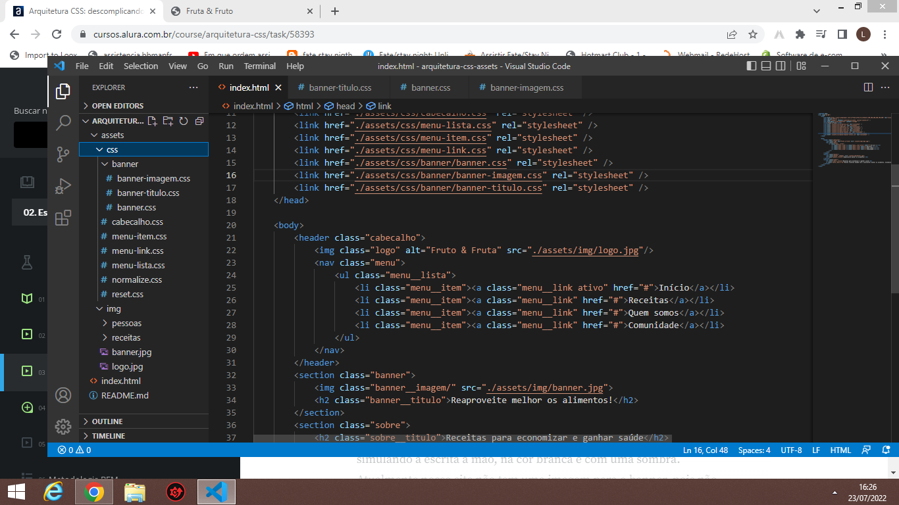This screenshot has height=505, width=899.
Task: Click UTF-8 encoding in status bar
Action: point(791,450)
